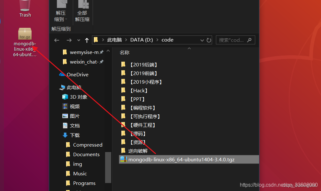Open 文档 folder in the sidebar
This screenshot has height=191, width=321.
point(71,126)
